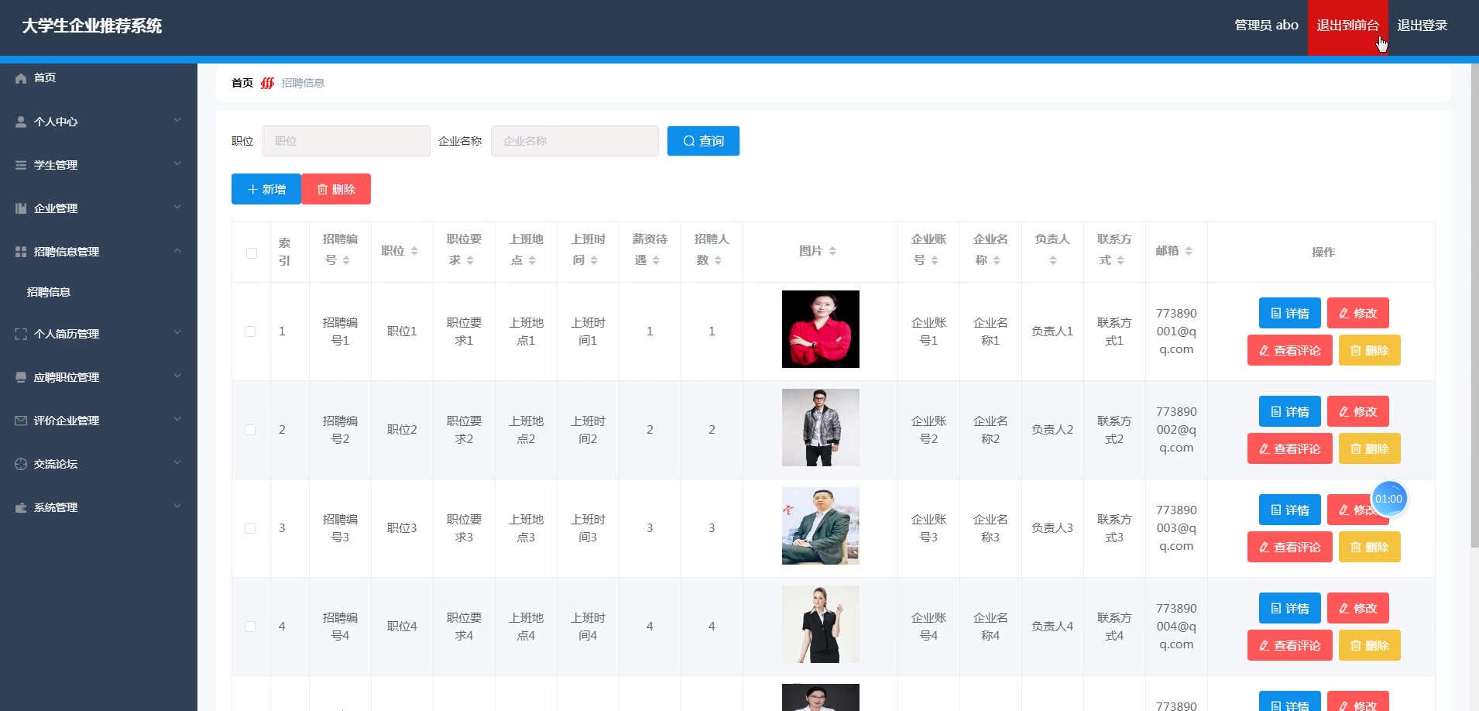Expand the 个人中心 menu chevron
Viewport: 1479px width, 711px height.
[177, 120]
